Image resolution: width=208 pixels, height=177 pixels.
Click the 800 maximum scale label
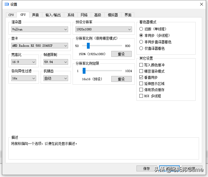128,46
